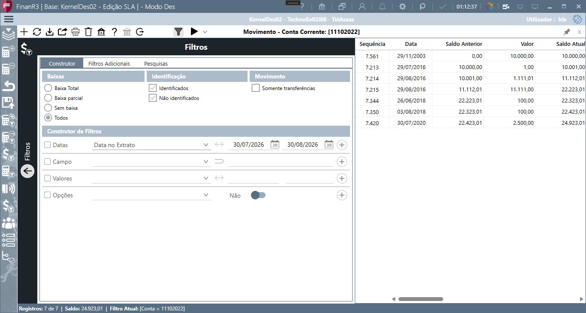Click the refresh arrows icon in toolbar
The width and height of the screenshot is (586, 313).
(x=37, y=32)
